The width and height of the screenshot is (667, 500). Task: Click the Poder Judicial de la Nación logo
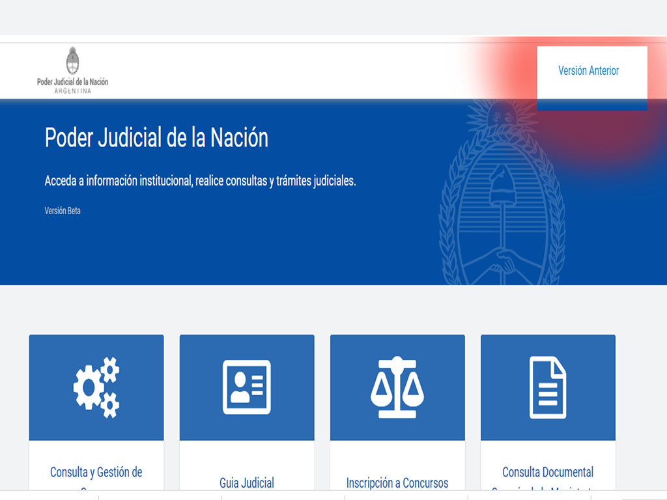[72, 70]
